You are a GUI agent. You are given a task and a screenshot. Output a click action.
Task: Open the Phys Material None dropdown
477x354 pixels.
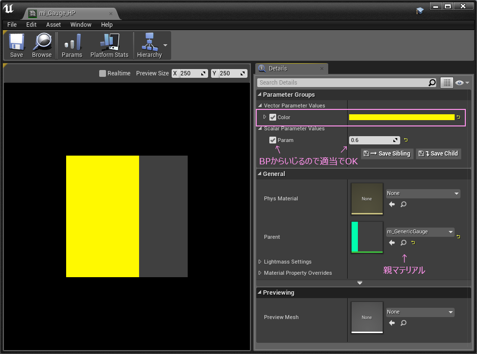tap(423, 194)
